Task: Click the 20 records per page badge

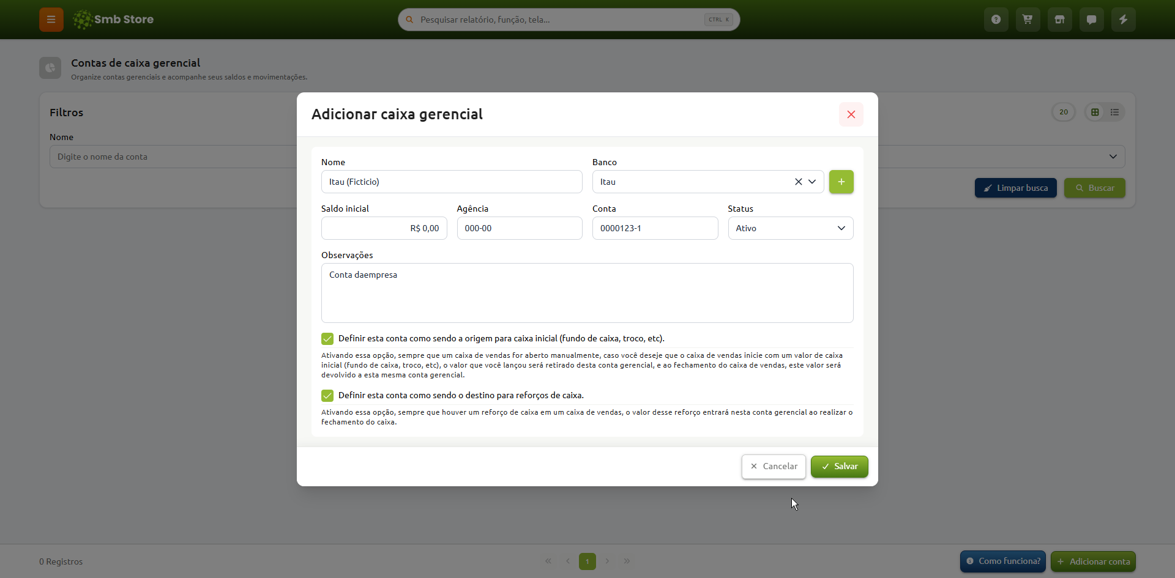Action: (x=1064, y=112)
